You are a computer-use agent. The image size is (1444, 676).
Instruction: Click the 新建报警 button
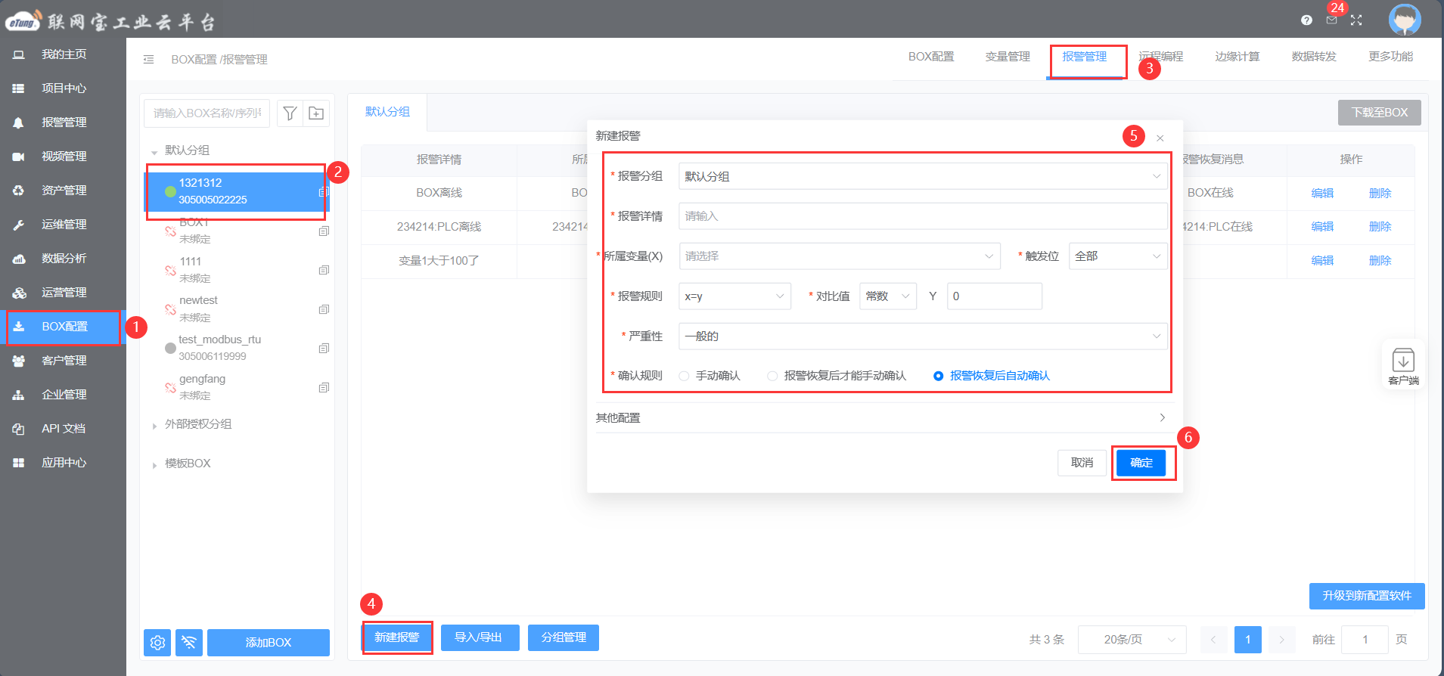tap(397, 637)
